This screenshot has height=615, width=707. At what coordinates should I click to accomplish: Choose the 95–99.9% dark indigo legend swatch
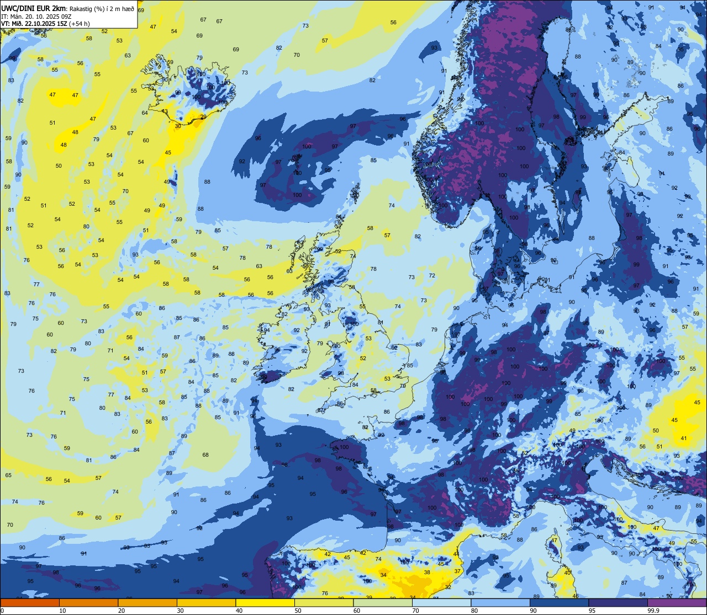click(618, 602)
